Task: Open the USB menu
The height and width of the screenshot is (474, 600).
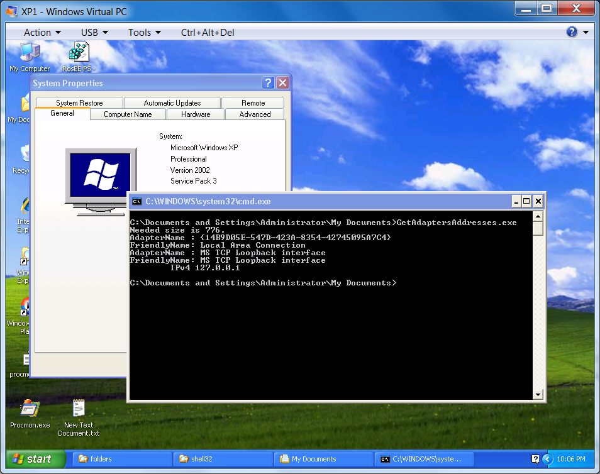Action: [x=94, y=33]
